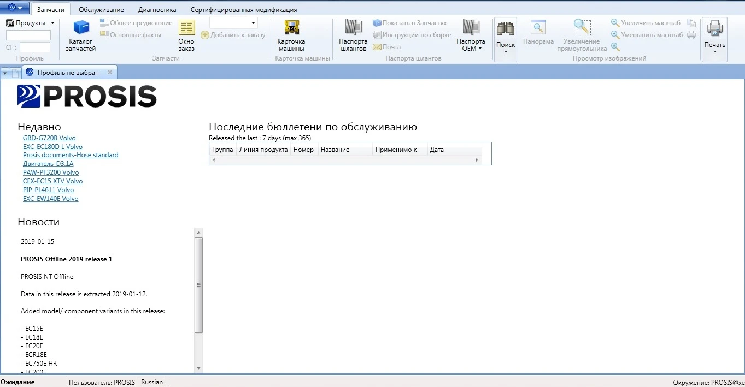Select the Профиль не выбран document tab

click(x=68, y=73)
